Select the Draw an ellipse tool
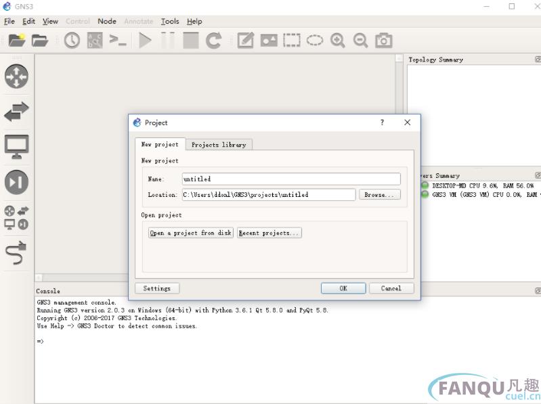 click(x=315, y=41)
